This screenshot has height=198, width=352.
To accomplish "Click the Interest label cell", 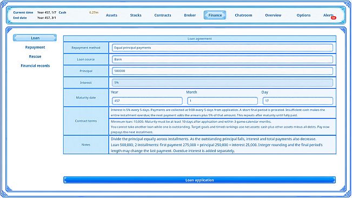I will pyautogui.click(x=86, y=83).
